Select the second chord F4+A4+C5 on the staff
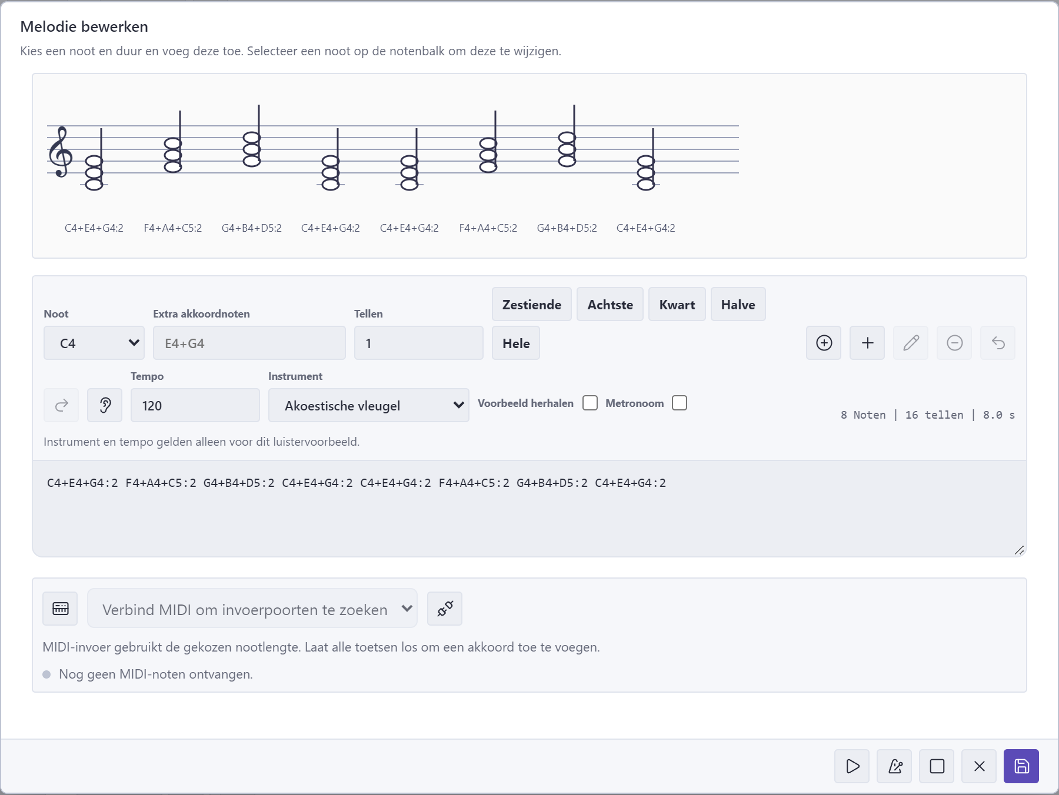 tap(173, 155)
